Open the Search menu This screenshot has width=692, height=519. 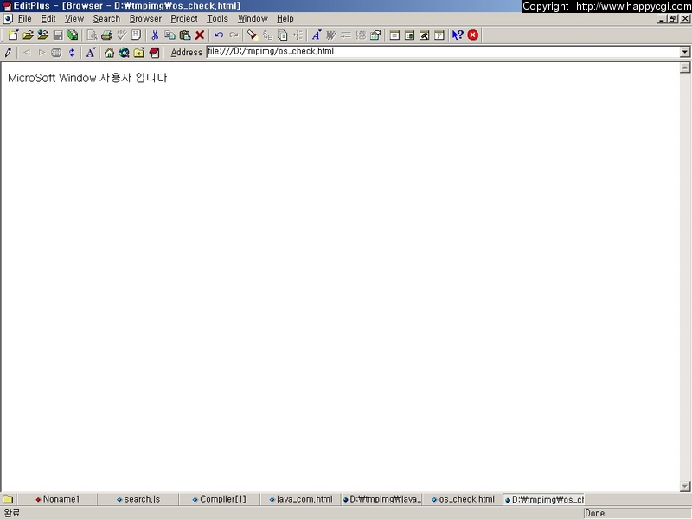[x=106, y=18]
